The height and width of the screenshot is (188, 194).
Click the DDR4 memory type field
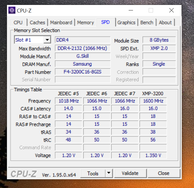coord(82,40)
